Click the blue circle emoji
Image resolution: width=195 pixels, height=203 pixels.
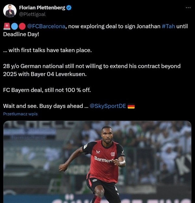tap(14, 26)
